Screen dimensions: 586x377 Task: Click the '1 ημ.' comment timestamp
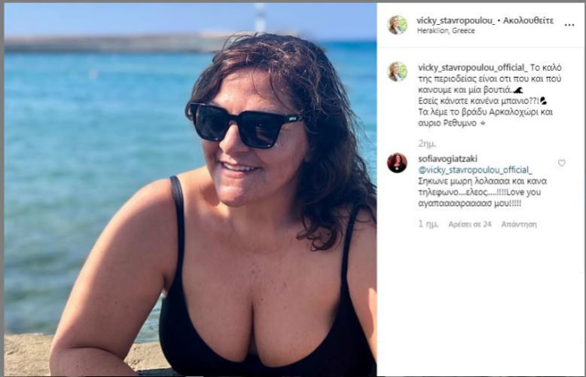pyautogui.click(x=428, y=224)
